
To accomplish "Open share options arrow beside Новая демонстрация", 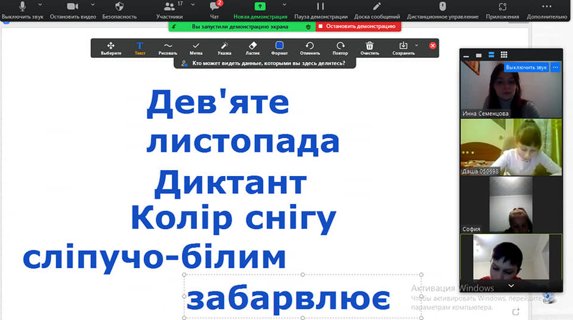I will (x=284, y=5).
